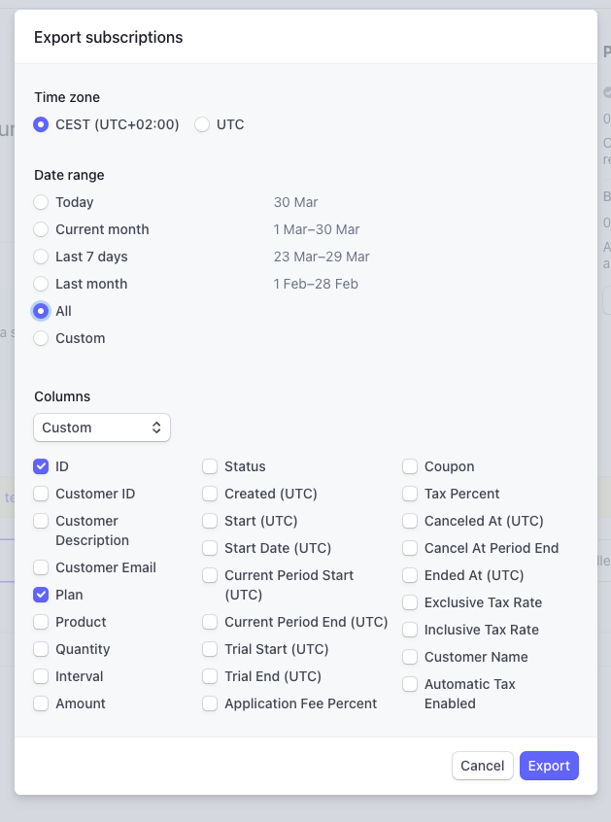Select the Custom date range
The width and height of the screenshot is (611, 822).
41,339
